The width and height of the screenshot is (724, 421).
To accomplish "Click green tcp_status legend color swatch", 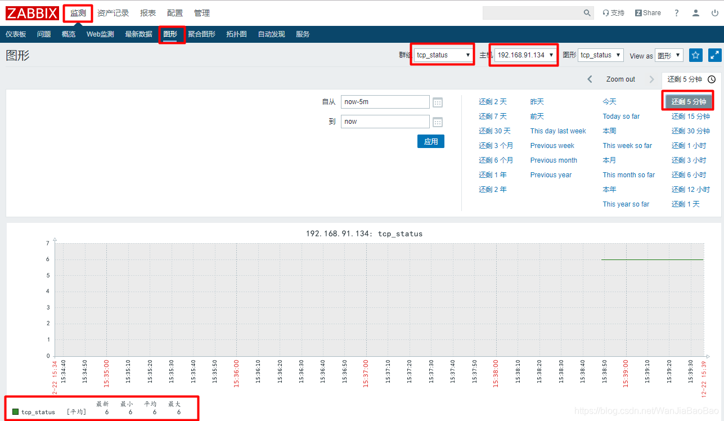I will (x=15, y=412).
